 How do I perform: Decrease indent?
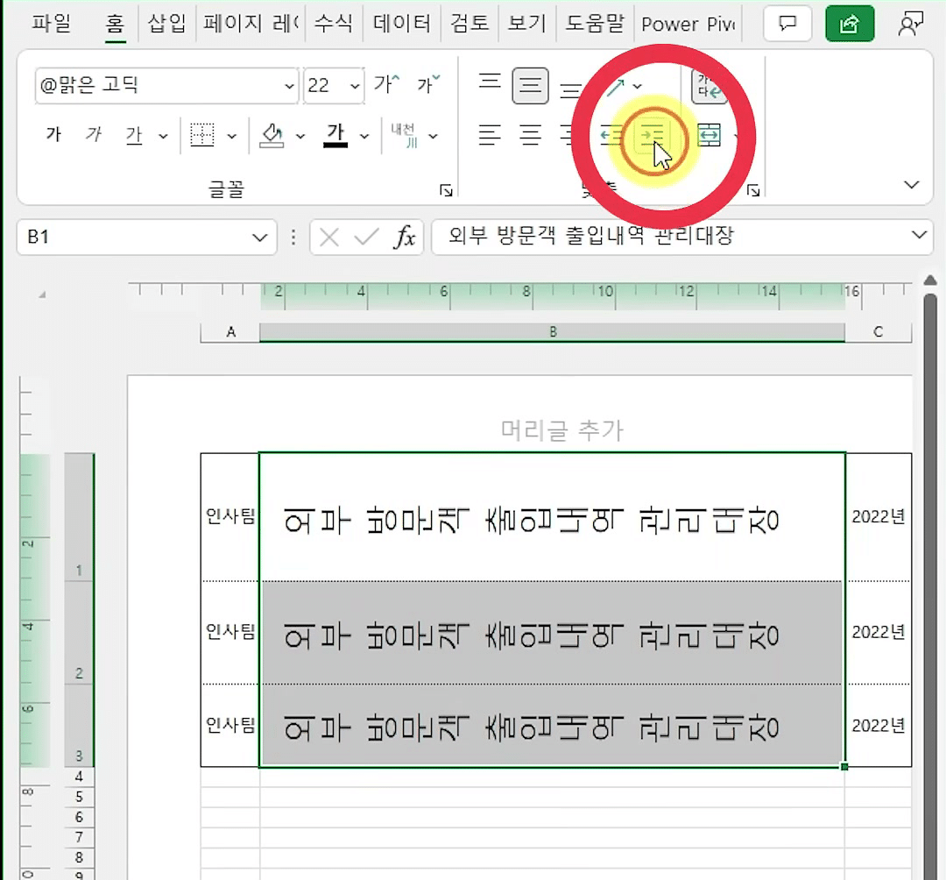[x=611, y=135]
